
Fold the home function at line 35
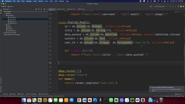tap(58, 79)
